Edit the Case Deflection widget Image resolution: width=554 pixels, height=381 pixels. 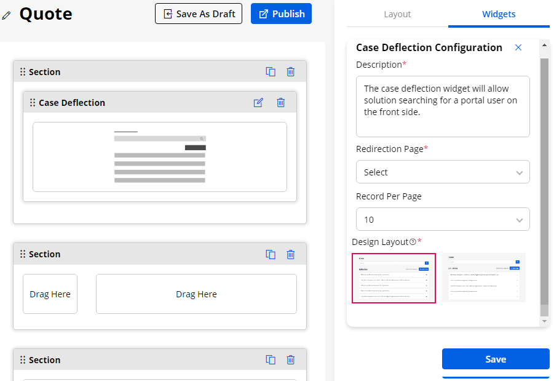click(x=258, y=102)
